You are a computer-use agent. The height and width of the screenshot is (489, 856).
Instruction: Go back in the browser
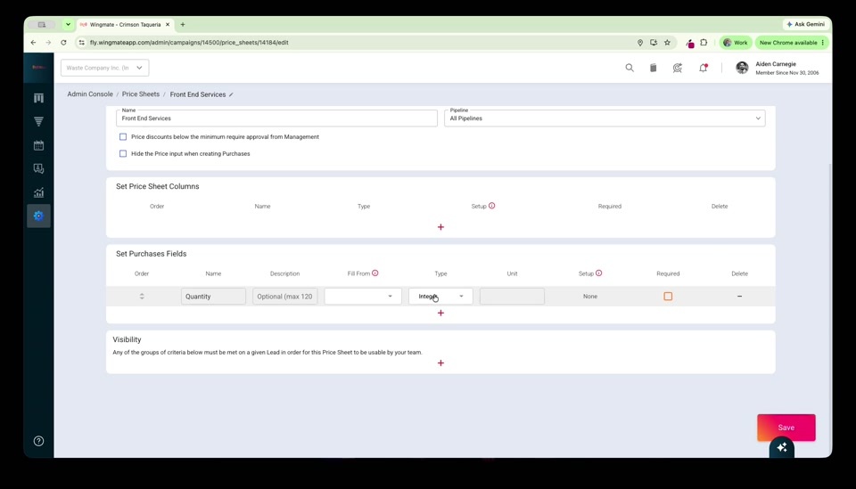tap(33, 43)
